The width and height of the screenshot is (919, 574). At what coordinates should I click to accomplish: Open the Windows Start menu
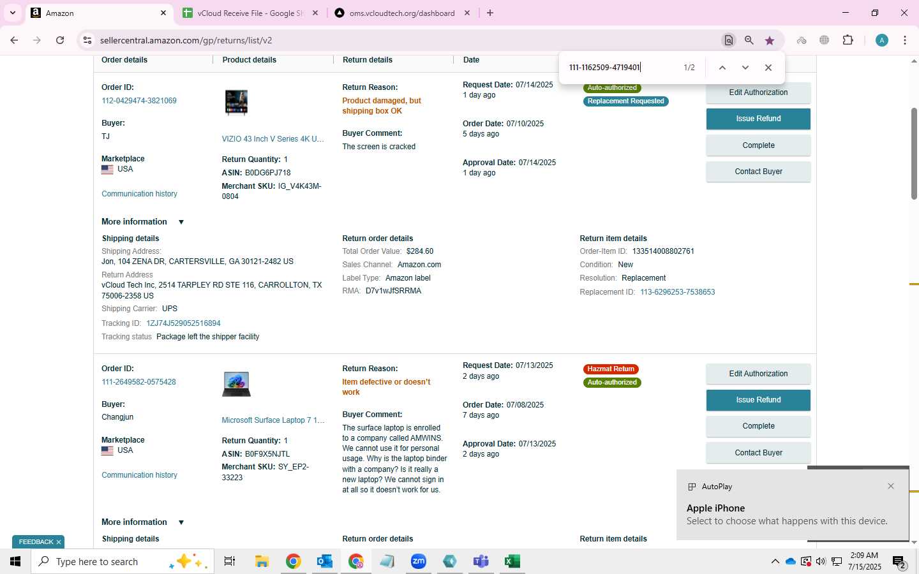(x=15, y=561)
